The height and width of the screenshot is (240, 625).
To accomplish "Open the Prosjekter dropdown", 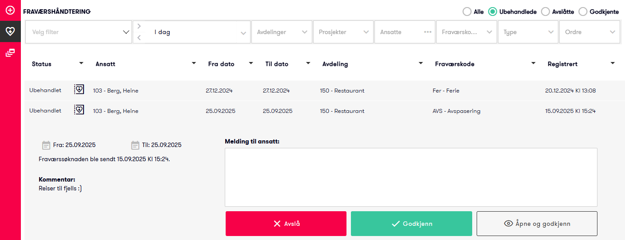I will 343,32.
